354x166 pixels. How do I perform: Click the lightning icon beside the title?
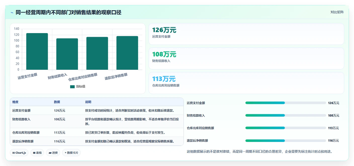12,13
